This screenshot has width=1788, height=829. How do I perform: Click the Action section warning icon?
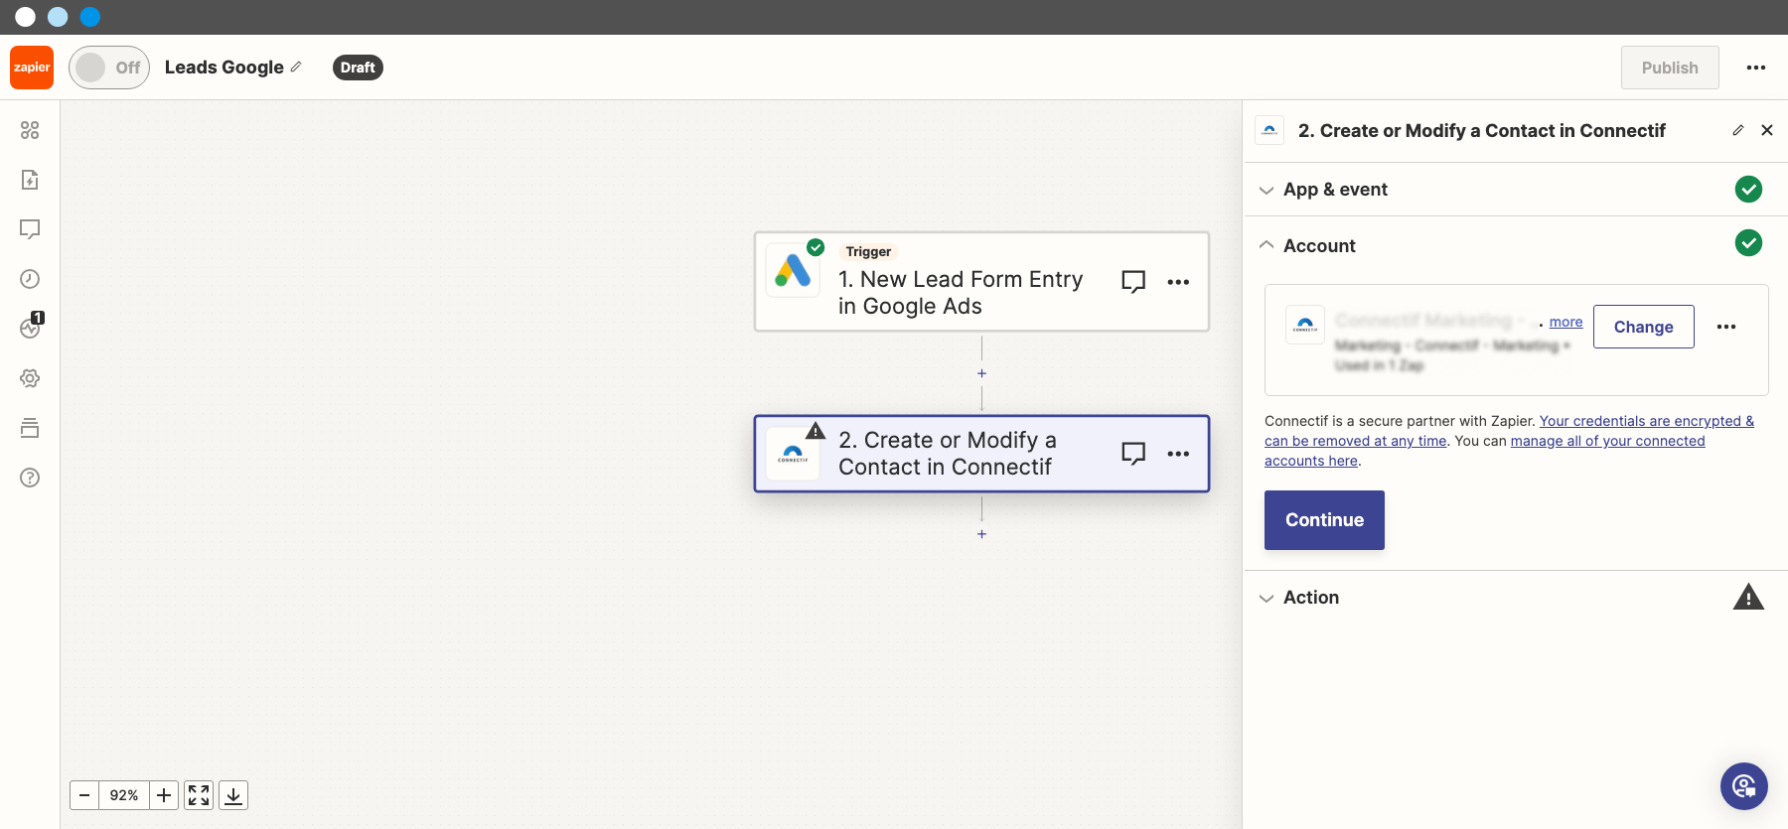point(1748,597)
